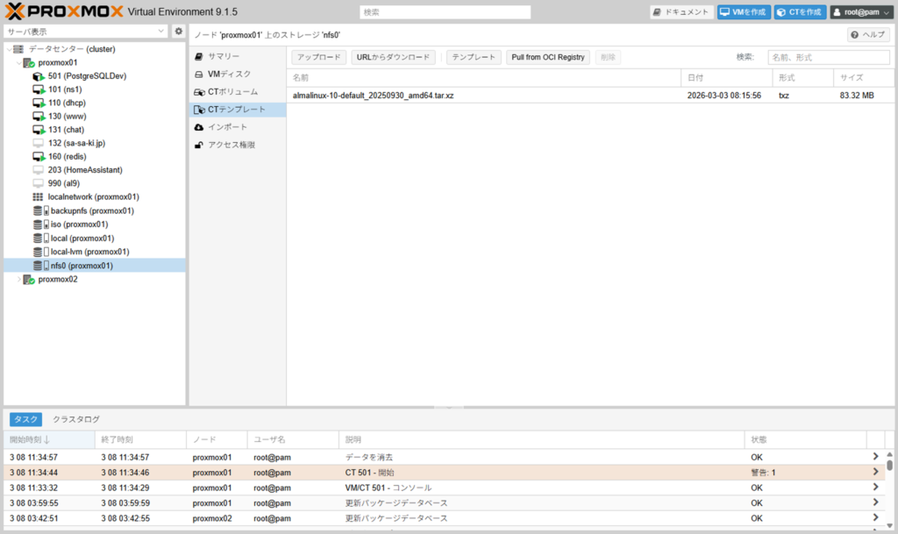Expand details arrow for CT 501 - 開始 task
This screenshot has width=898, height=534.
[874, 472]
